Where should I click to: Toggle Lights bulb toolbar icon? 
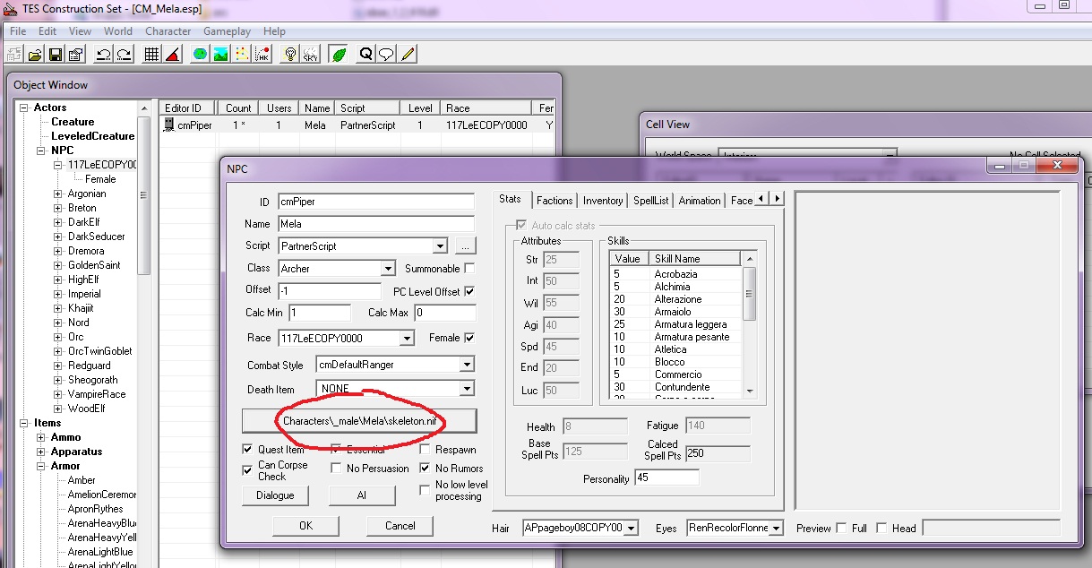click(x=289, y=54)
